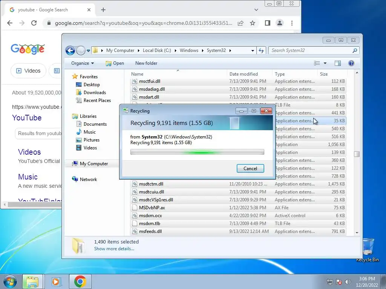This screenshot has height=289, width=386.
Task: Open address bar history dropdown in Explorer
Action: 253,51
